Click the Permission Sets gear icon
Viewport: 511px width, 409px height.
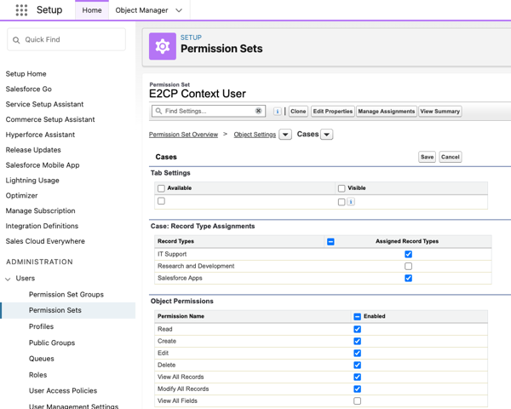(163, 46)
